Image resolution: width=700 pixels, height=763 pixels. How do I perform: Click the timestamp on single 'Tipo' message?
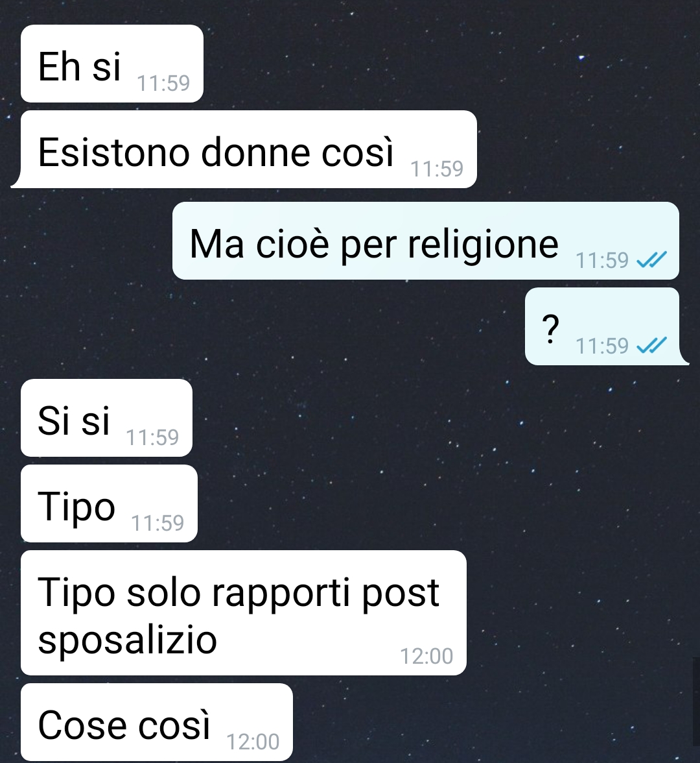click(x=158, y=523)
